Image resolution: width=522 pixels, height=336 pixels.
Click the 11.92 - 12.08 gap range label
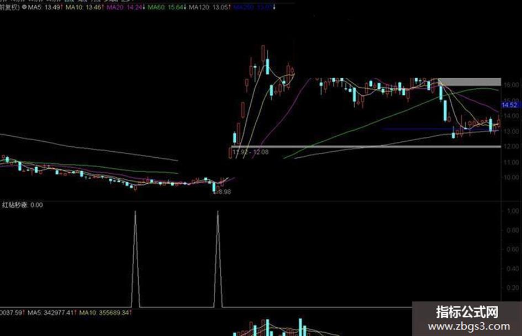[x=250, y=152]
